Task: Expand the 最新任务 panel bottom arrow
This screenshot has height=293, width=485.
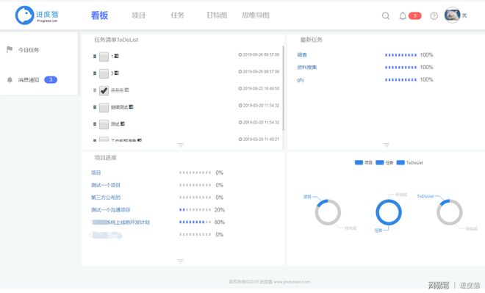Action: coord(387,145)
